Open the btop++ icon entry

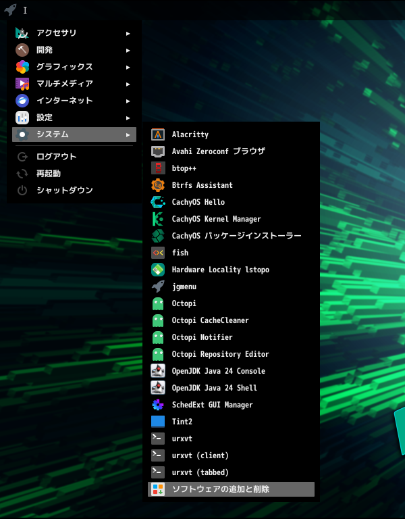point(158,168)
